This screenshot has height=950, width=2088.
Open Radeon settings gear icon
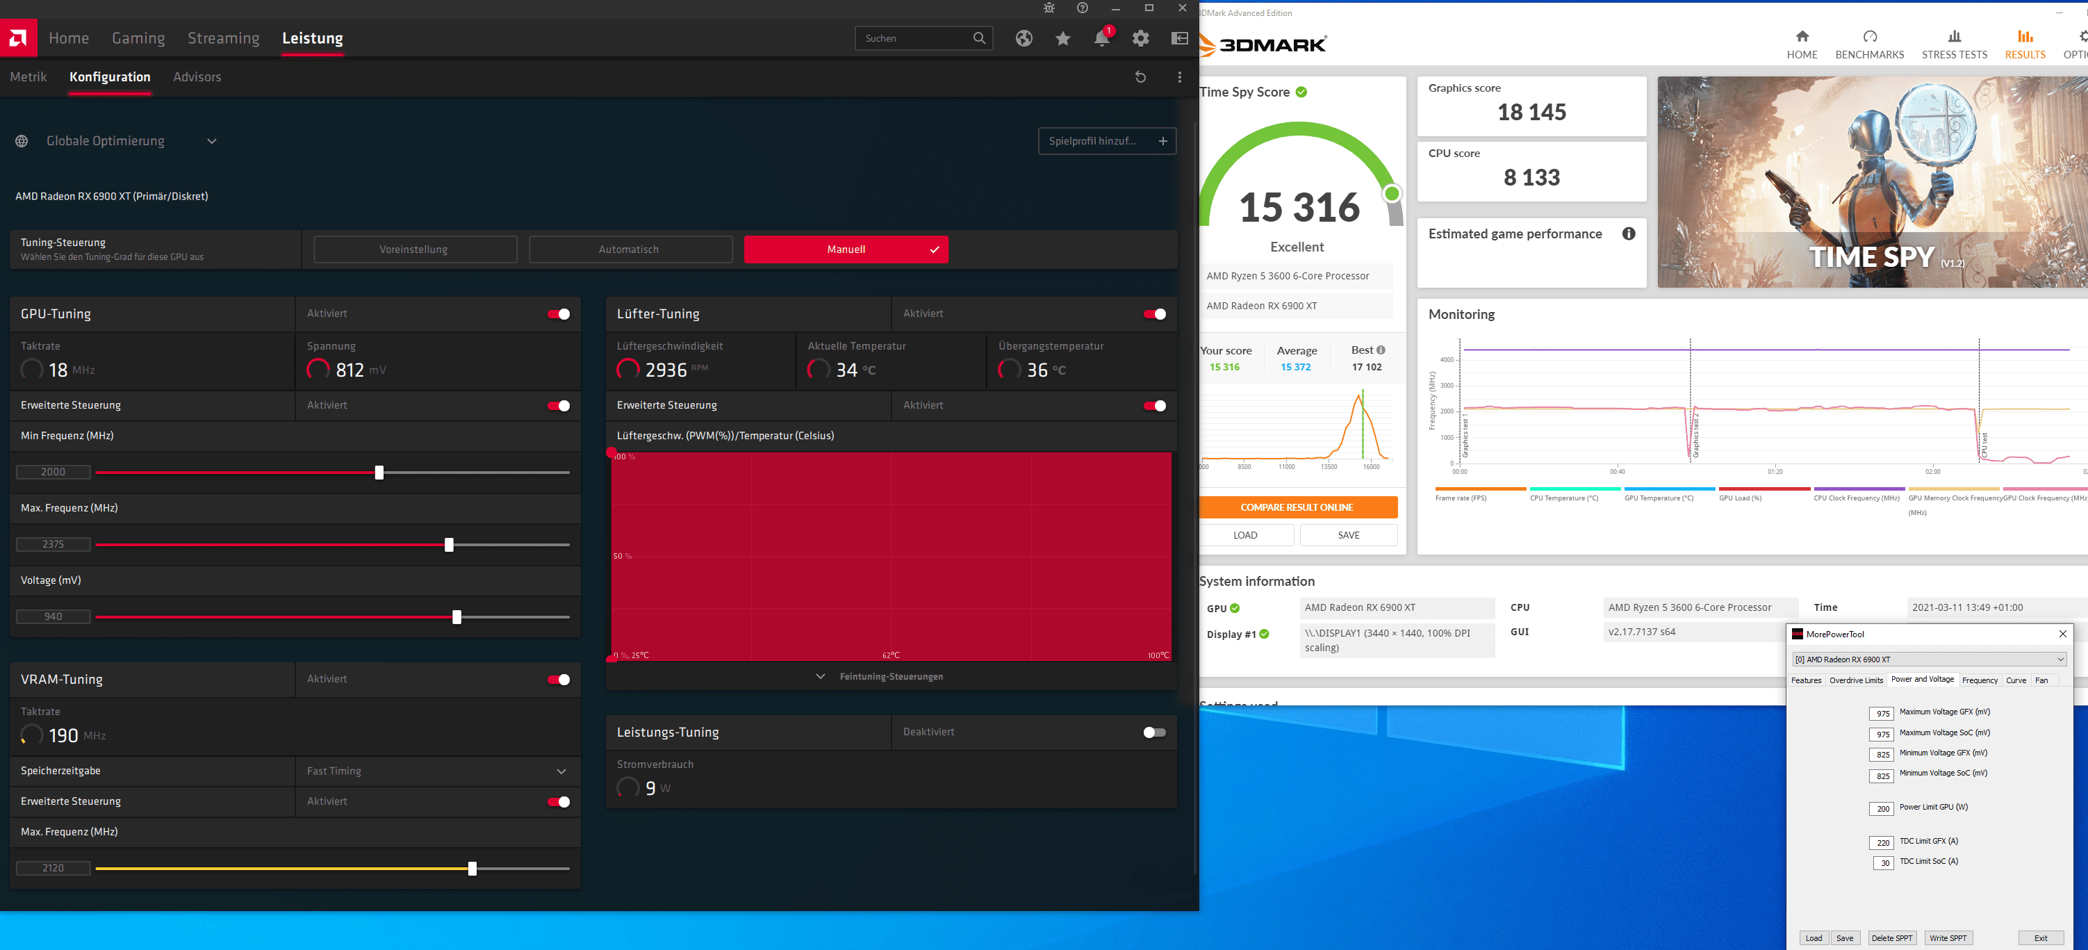1140,38
